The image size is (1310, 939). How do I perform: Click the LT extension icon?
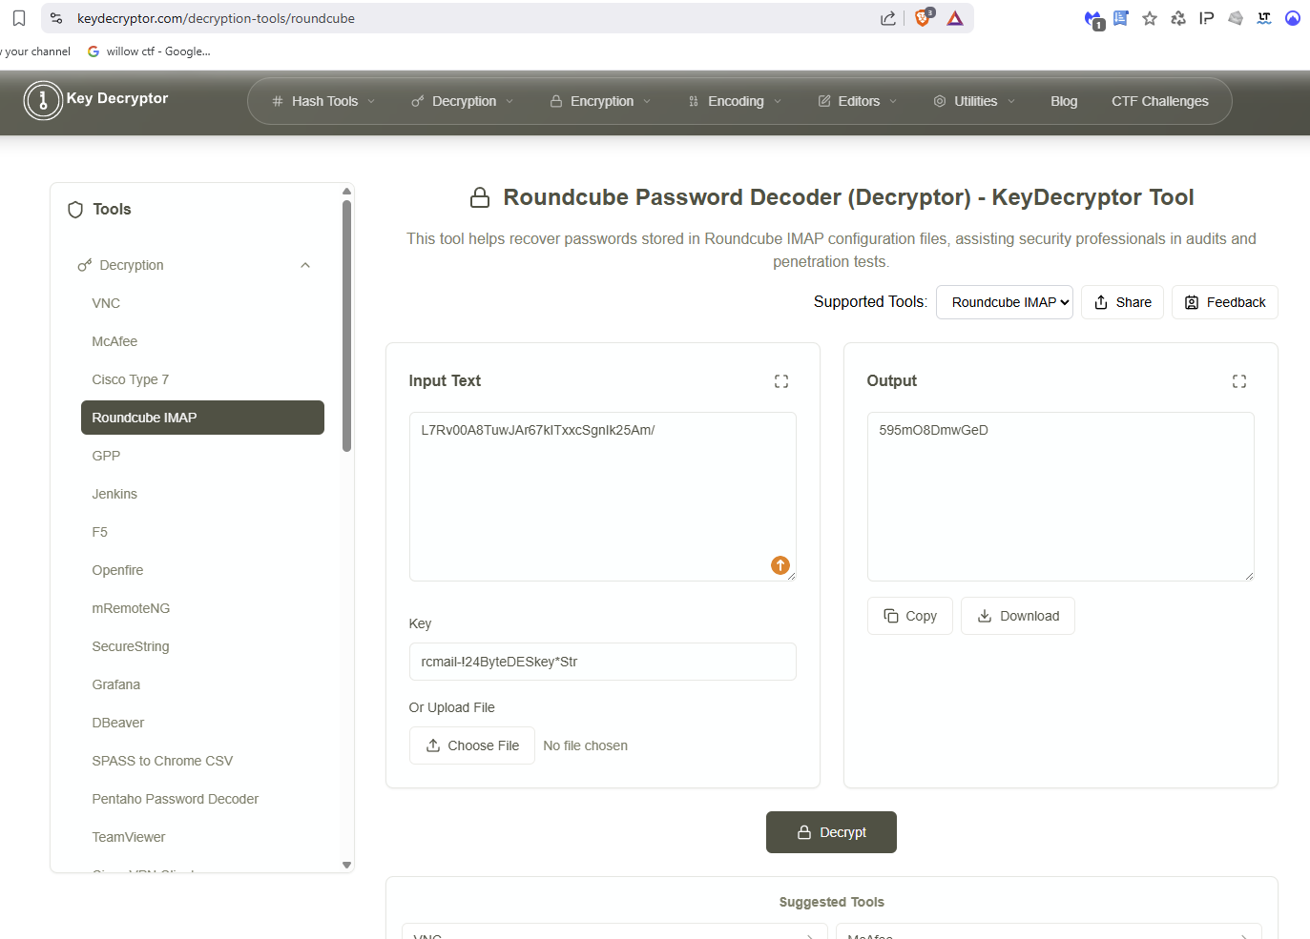point(1264,18)
